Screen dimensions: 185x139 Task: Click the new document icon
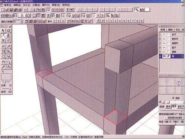pos(3,10)
